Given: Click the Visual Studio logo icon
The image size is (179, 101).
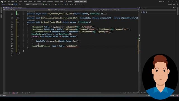Looking at the screenshot, I should (x=2, y=2).
